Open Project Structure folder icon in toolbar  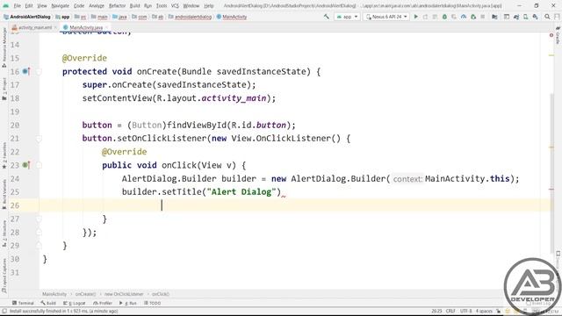click(x=494, y=17)
